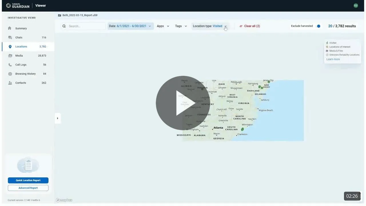The width and height of the screenshot is (366, 206).
Task: Open the Location type Visited dropdown
Action: [210, 26]
